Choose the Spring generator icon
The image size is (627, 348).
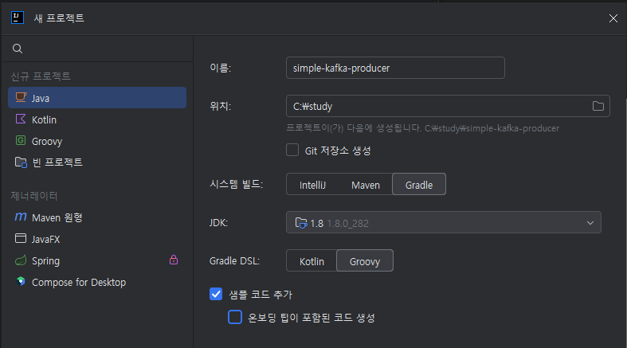click(x=21, y=260)
